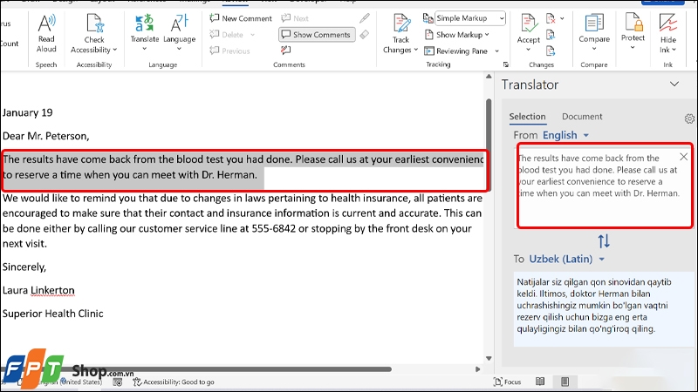Expand the Show Markup menu
698x392 pixels.
click(x=456, y=35)
